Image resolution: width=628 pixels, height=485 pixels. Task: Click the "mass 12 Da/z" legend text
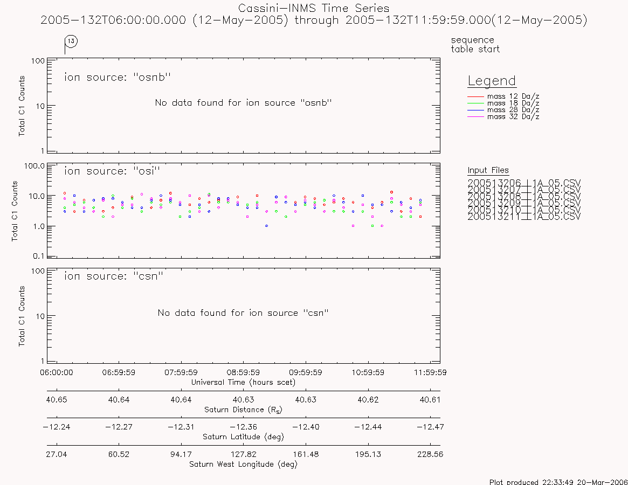tap(513, 96)
